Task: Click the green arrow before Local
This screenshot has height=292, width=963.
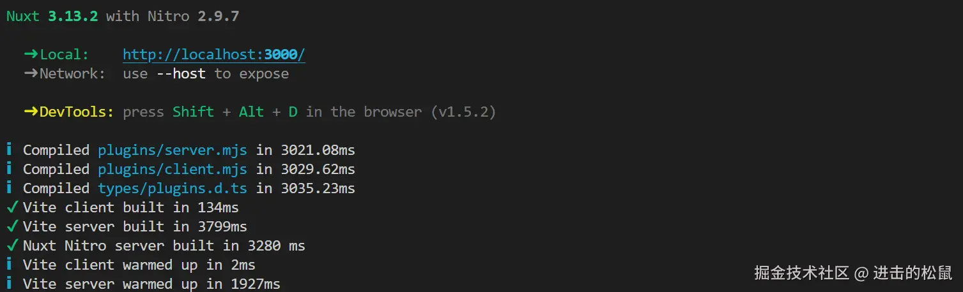Action: coord(31,55)
